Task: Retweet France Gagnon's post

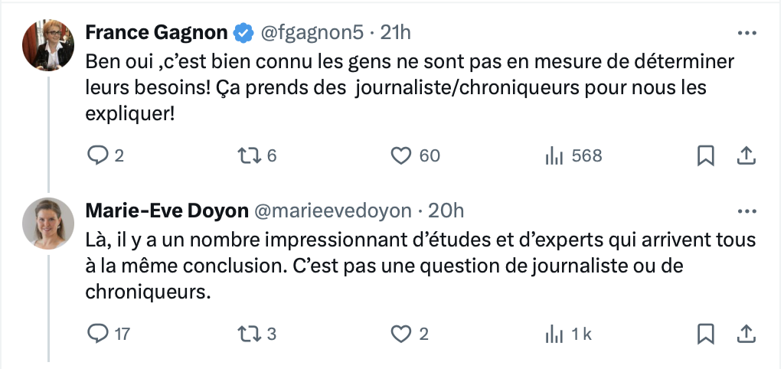Action: 249,156
